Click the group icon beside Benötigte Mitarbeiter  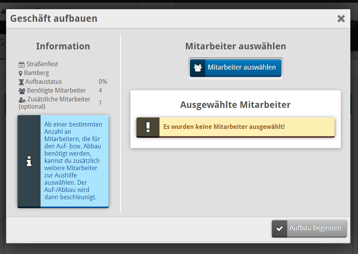[22, 91]
